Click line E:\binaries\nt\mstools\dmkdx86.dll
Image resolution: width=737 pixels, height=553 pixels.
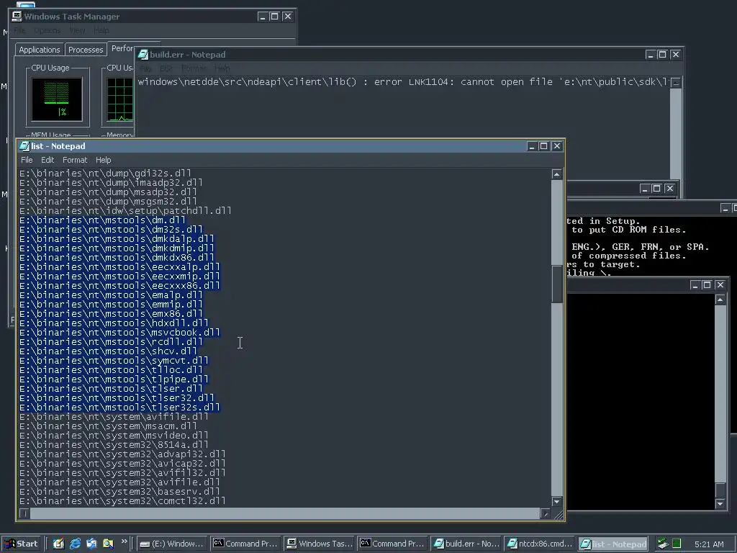point(117,258)
